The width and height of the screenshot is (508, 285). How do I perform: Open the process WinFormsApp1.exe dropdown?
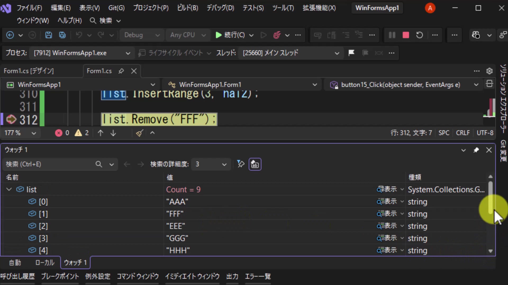tap(82, 53)
